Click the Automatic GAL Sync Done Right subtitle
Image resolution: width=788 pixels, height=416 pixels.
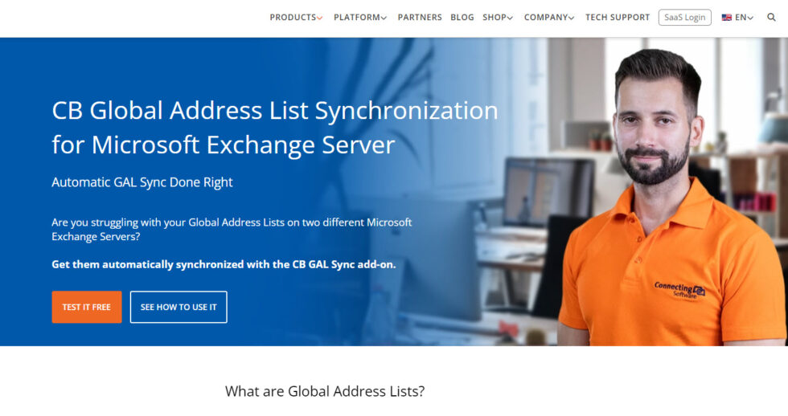[142, 182]
